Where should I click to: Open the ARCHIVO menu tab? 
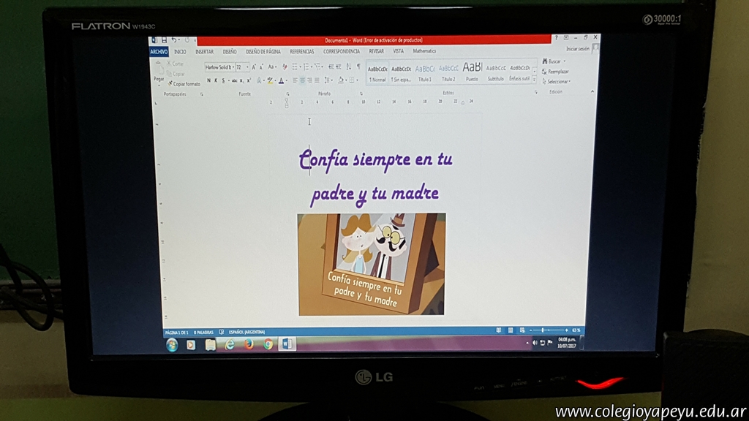(159, 52)
